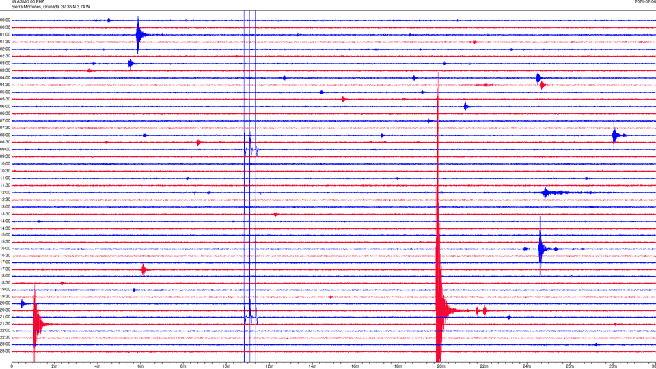Click the 10m tick on the time axis
656x369 pixels.
226,366
